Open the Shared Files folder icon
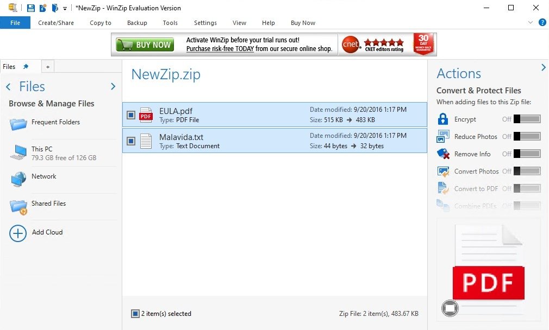Image resolution: width=549 pixels, height=330 pixels. coord(18,206)
